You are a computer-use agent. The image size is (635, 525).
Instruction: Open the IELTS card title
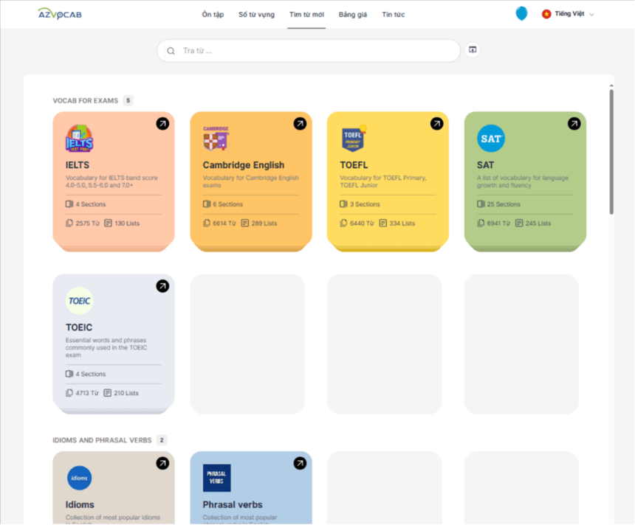point(78,165)
